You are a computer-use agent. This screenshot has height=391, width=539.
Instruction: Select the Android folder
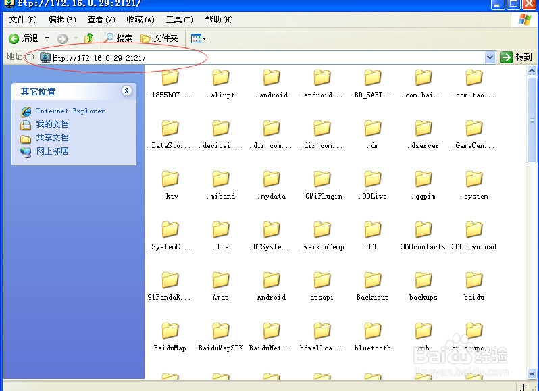[272, 286]
